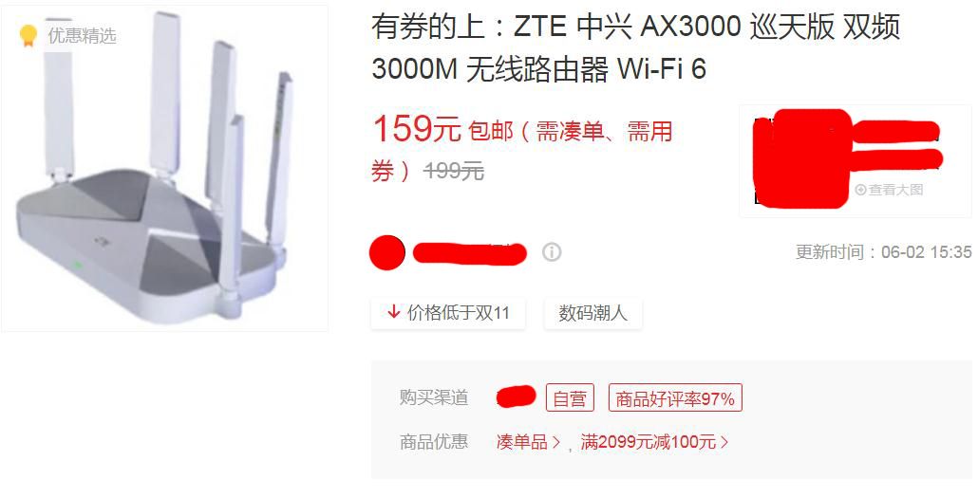
Task: Click the gold medal 优惠精选 badge icon
Action: [x=28, y=36]
